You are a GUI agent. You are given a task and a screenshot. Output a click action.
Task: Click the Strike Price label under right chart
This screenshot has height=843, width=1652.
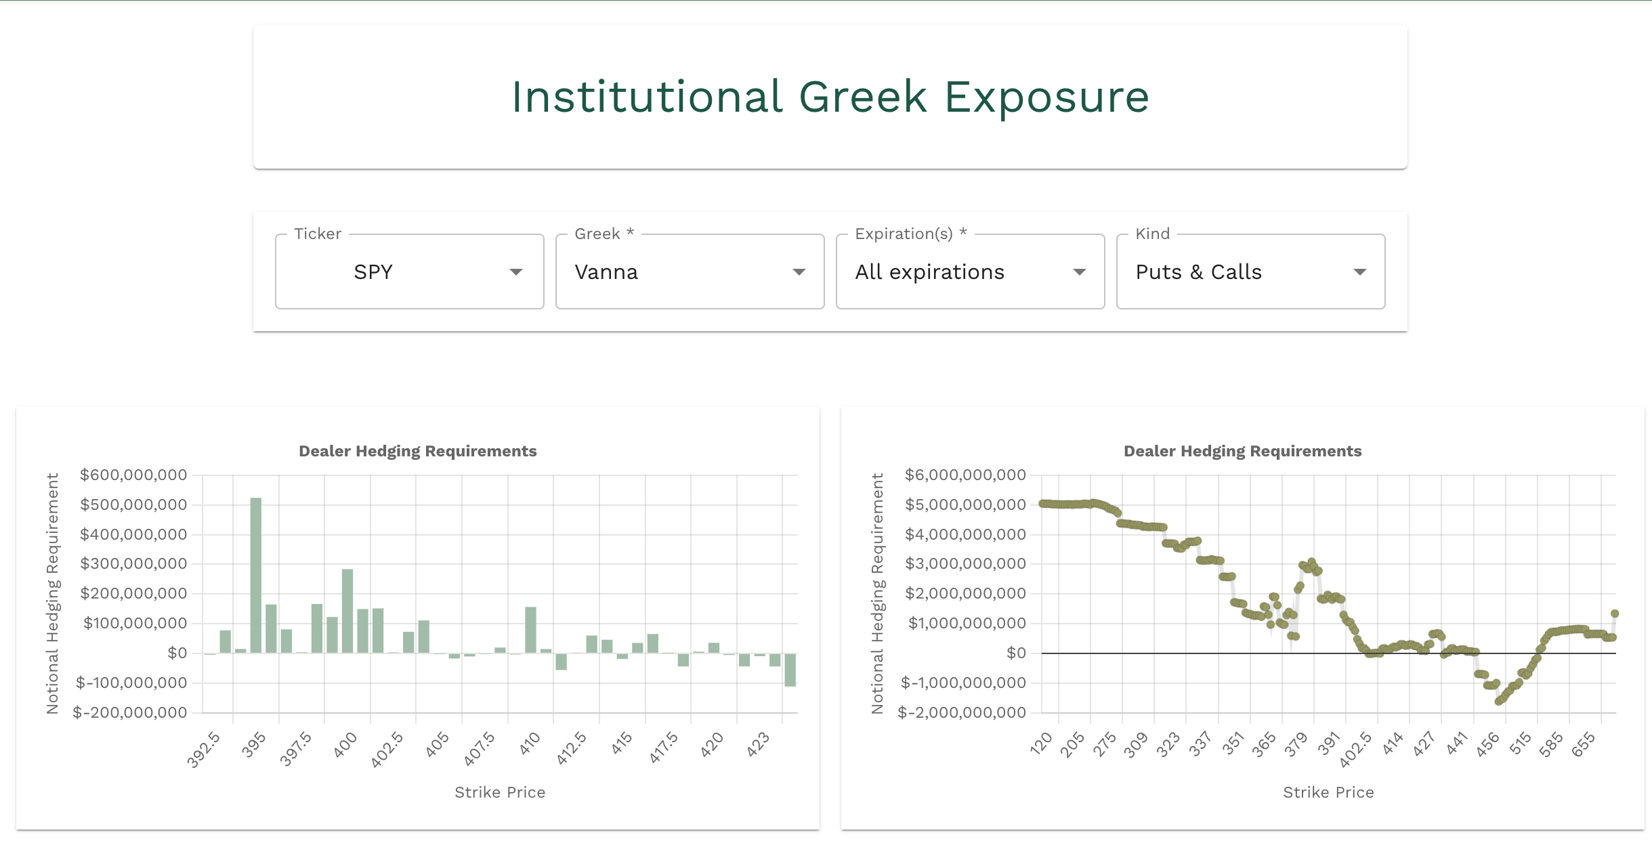coord(1329,792)
